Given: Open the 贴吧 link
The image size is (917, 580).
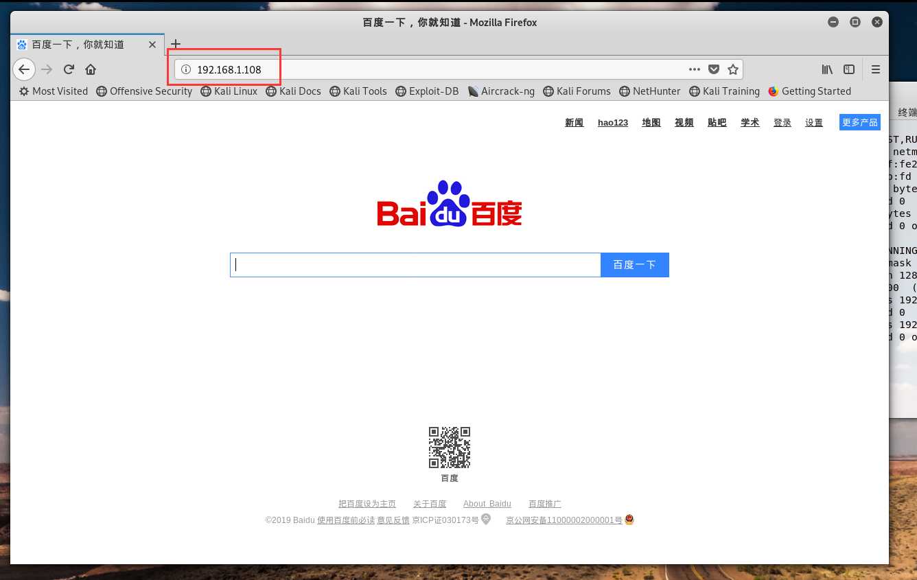Looking at the screenshot, I should pyautogui.click(x=717, y=123).
